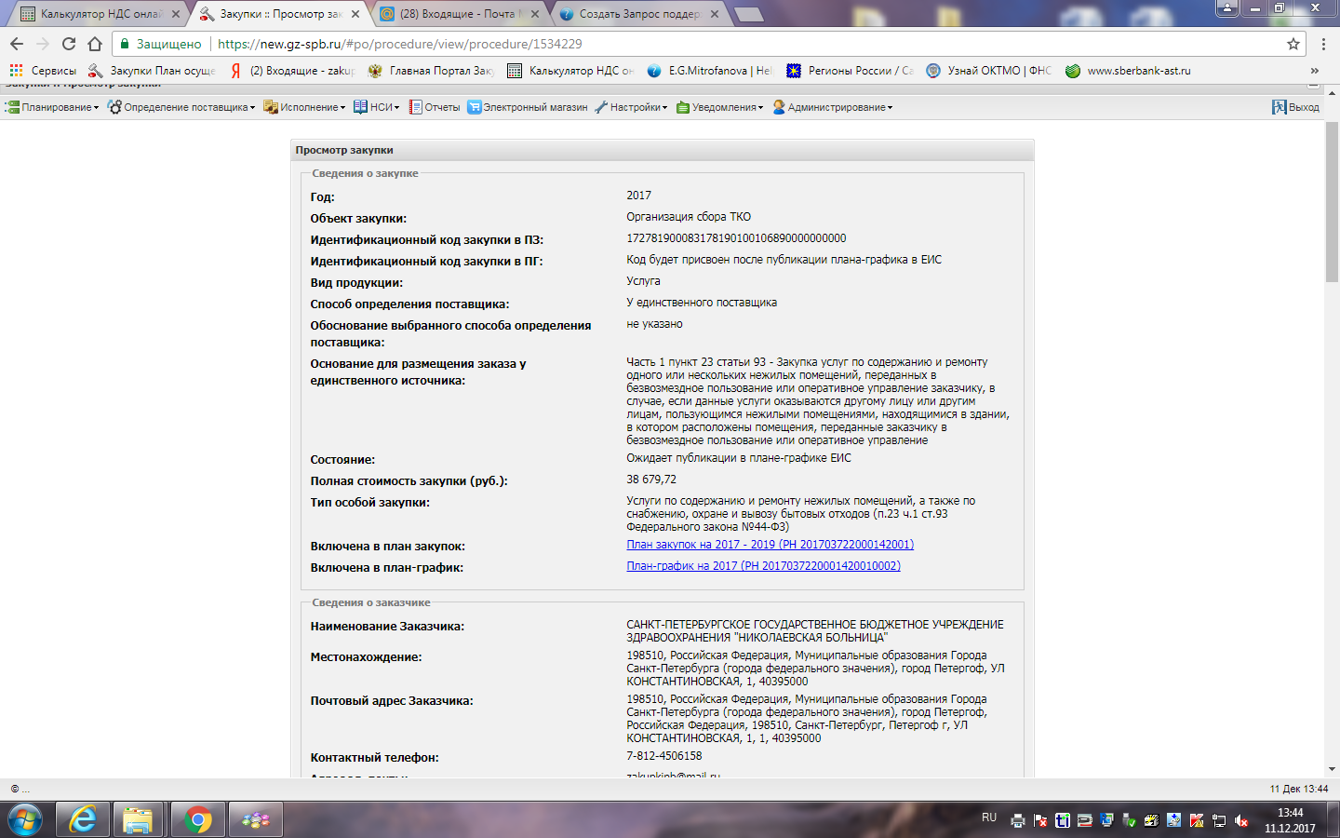Click the network connection tray icon
Screen dimensions: 1340x838
click(1219, 820)
